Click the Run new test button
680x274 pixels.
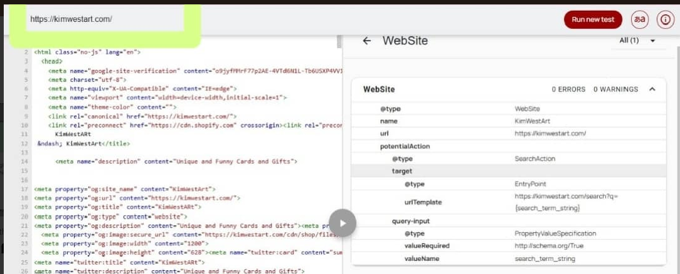click(592, 19)
